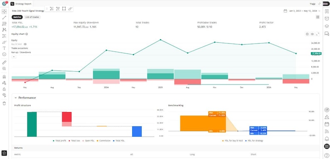This screenshot has height=159, width=330.
Task: Click the short position icon in floating toolbar
Action: tap(58, 9)
